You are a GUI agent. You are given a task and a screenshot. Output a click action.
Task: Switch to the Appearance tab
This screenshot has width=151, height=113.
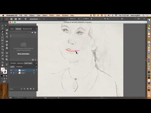tap(20, 63)
